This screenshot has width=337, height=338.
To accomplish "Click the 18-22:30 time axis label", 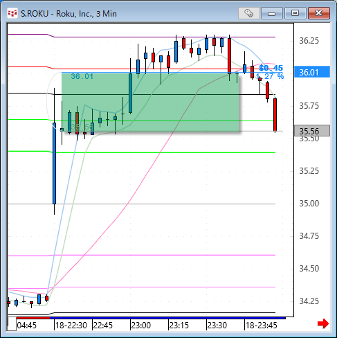I will pos(71,326).
